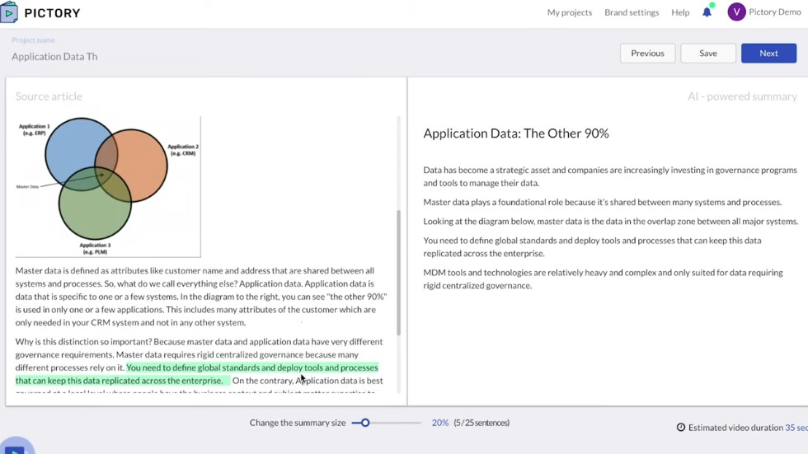Click the summary title "Application Data: The Other 90%"
The height and width of the screenshot is (454, 808).
[x=515, y=133]
